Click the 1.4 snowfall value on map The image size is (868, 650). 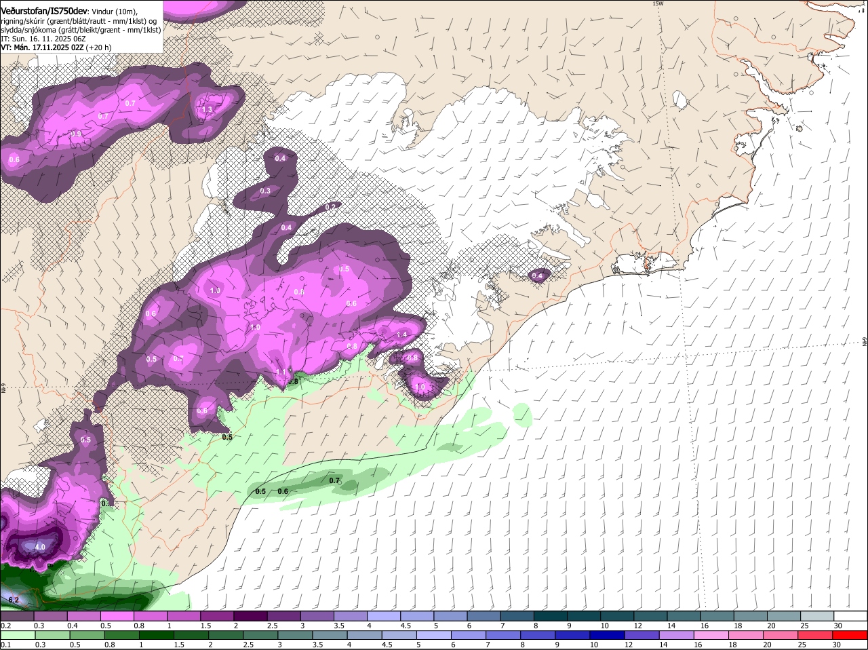(401, 334)
